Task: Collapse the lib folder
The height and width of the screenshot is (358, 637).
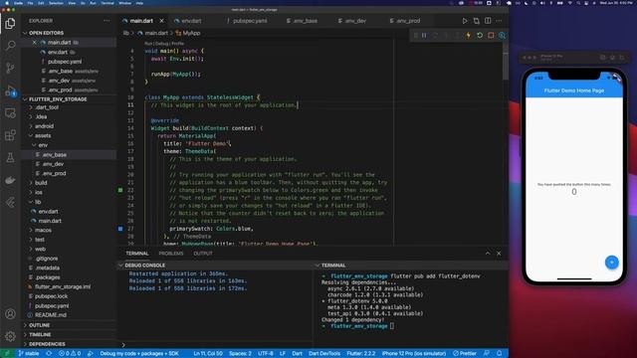Action: pos(38,202)
